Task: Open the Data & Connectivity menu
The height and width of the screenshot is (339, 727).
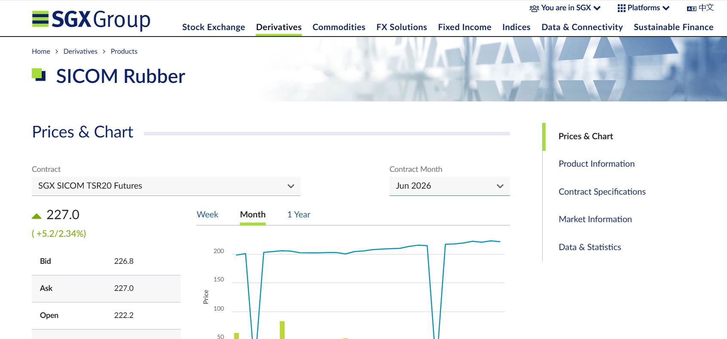Action: click(x=582, y=27)
